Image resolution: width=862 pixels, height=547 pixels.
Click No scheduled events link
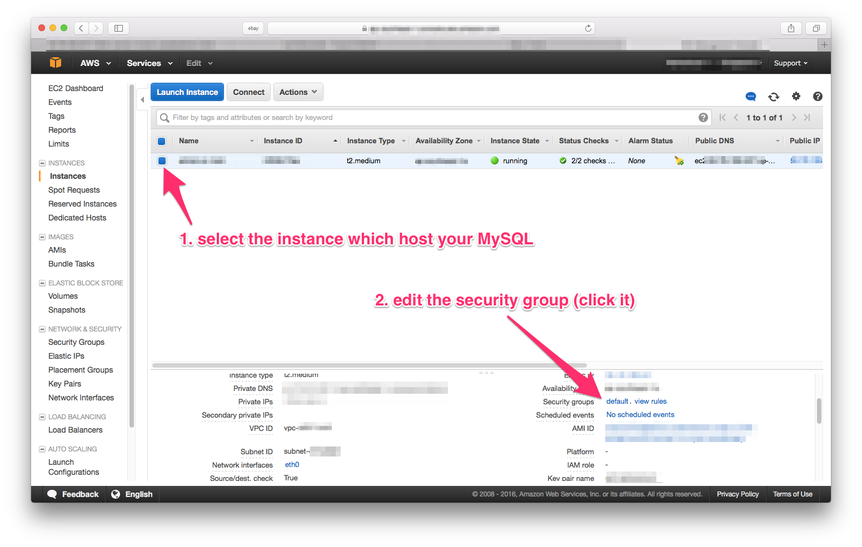(x=640, y=414)
